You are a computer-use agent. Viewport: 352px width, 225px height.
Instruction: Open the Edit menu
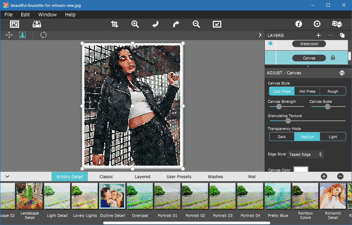click(26, 15)
